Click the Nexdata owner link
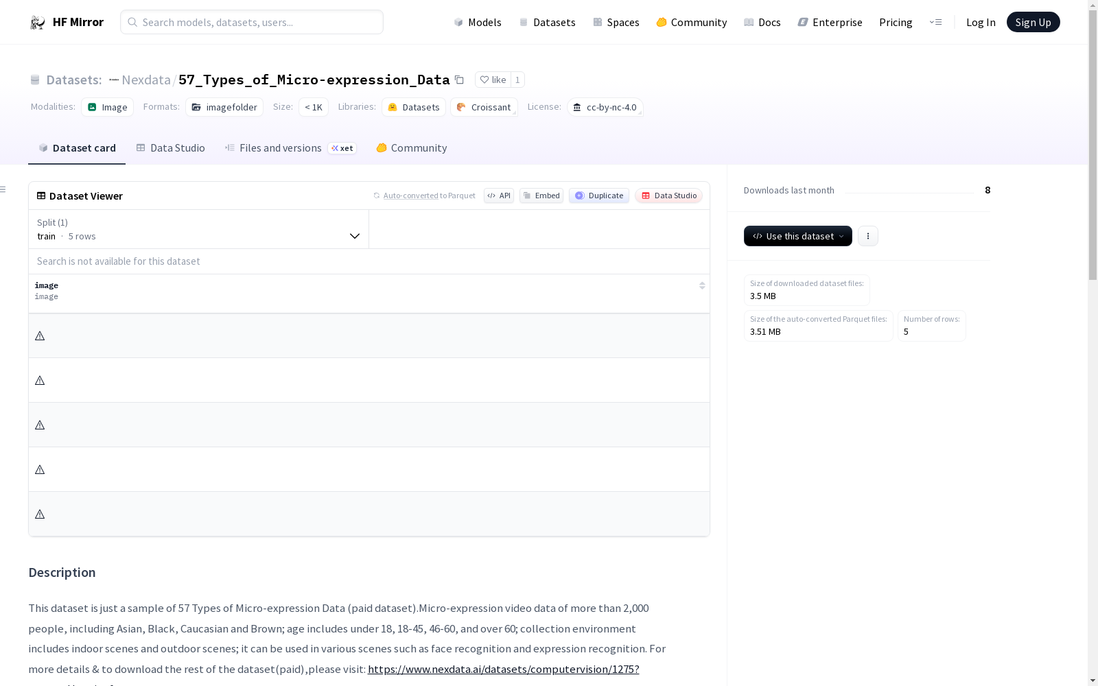The width and height of the screenshot is (1098, 686). (146, 80)
